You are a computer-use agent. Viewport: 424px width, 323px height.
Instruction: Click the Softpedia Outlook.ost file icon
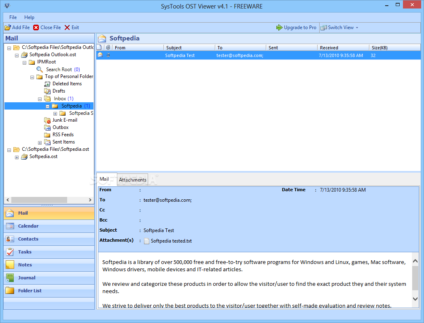[x=24, y=55]
